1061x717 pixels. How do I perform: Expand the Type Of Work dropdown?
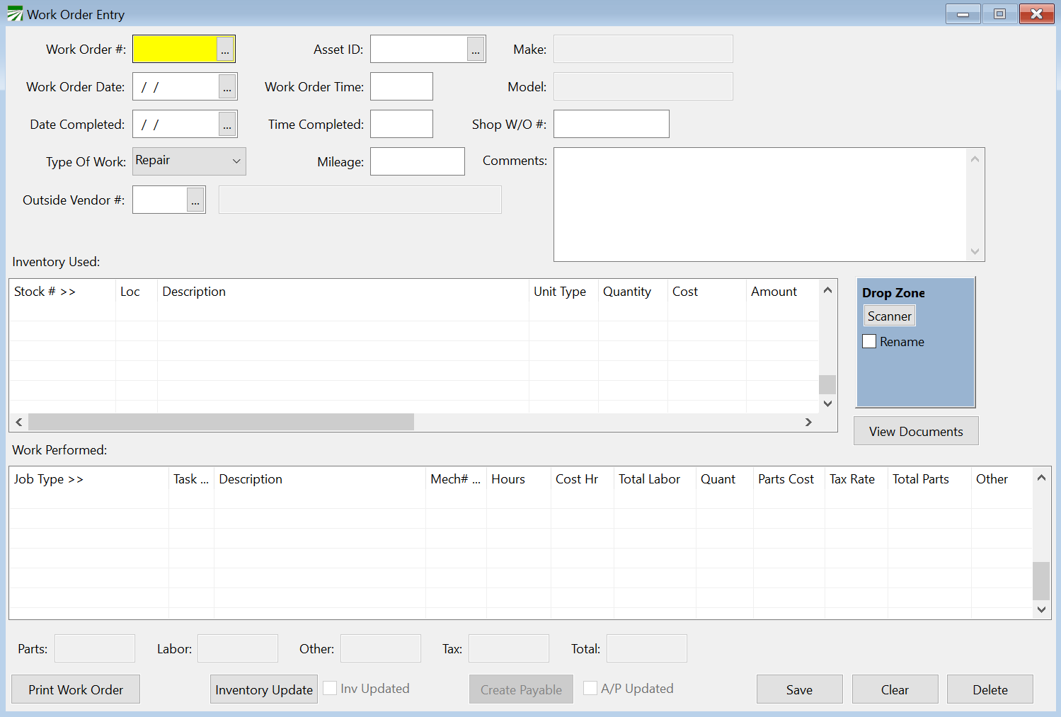[236, 161]
